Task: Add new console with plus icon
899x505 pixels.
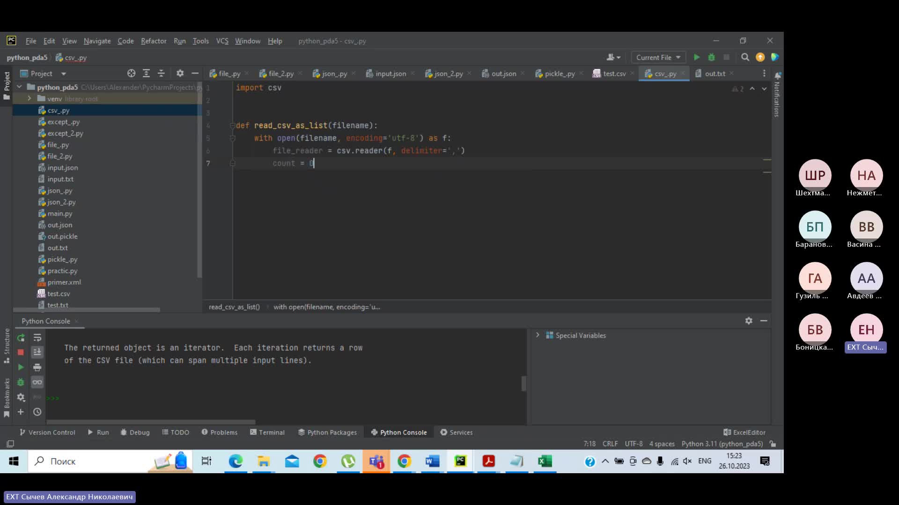Action: pyautogui.click(x=21, y=412)
